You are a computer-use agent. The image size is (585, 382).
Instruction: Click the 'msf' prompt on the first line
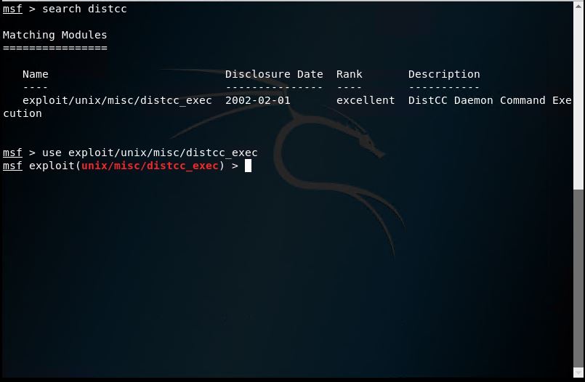click(12, 9)
